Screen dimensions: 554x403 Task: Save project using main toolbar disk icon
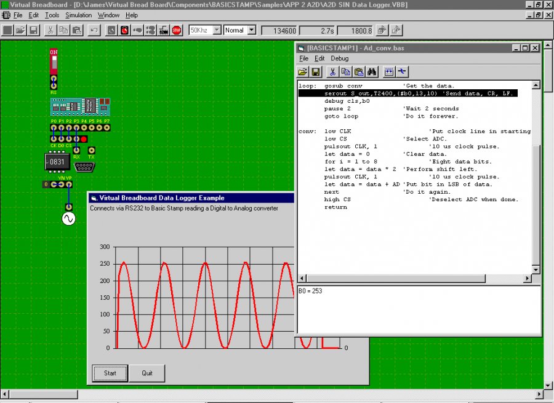(x=34, y=30)
